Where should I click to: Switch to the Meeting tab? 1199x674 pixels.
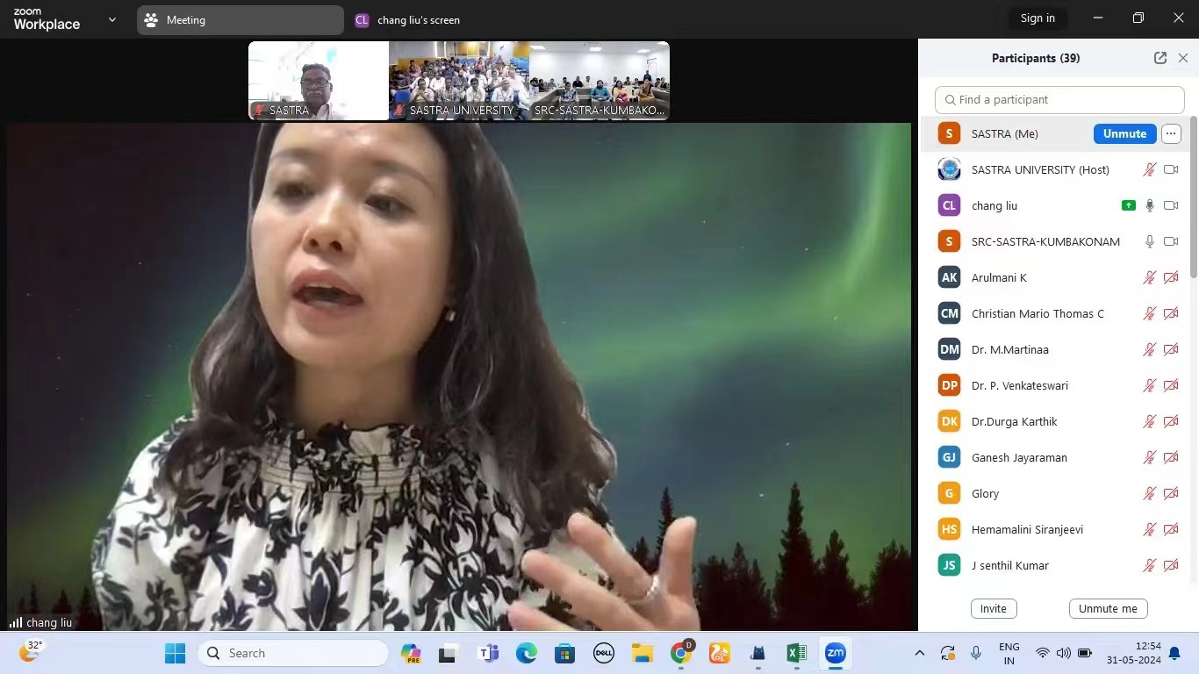coord(240,19)
